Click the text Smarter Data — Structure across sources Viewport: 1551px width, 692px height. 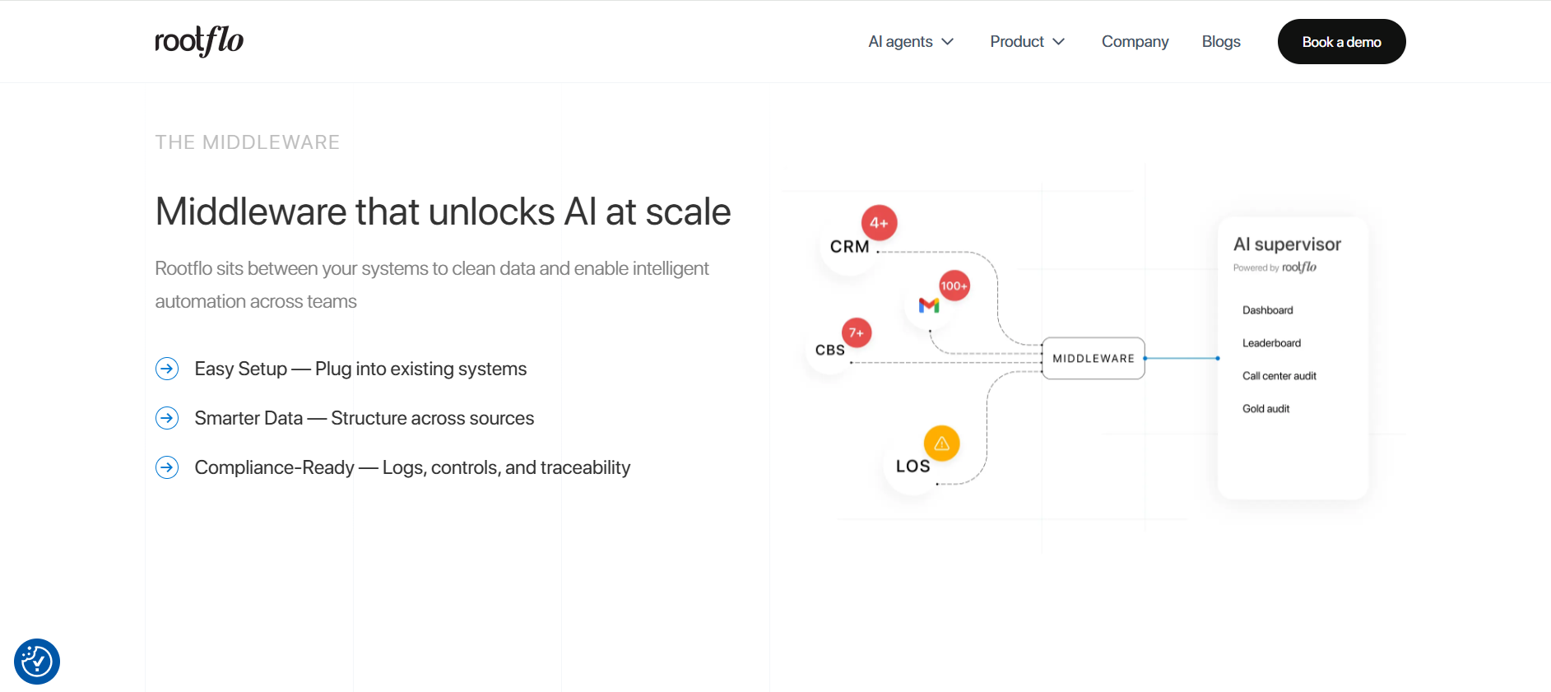coord(365,418)
